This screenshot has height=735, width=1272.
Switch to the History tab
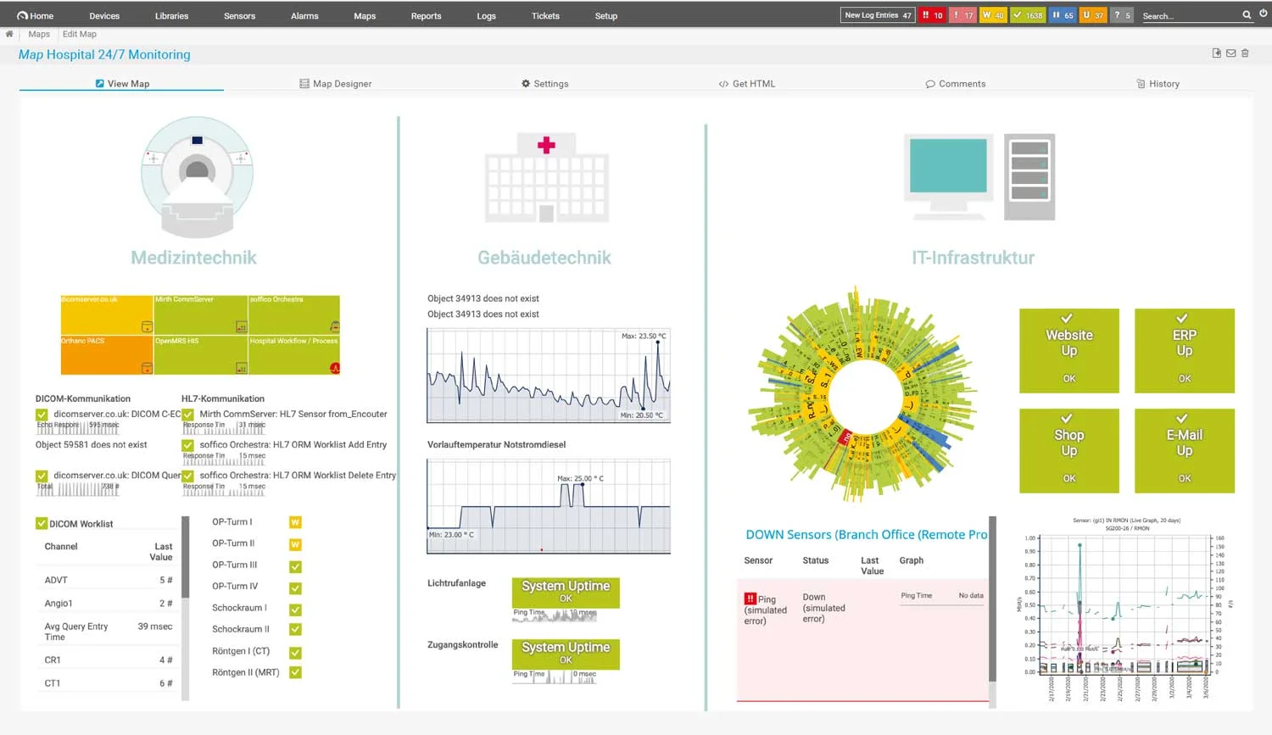tap(1158, 84)
